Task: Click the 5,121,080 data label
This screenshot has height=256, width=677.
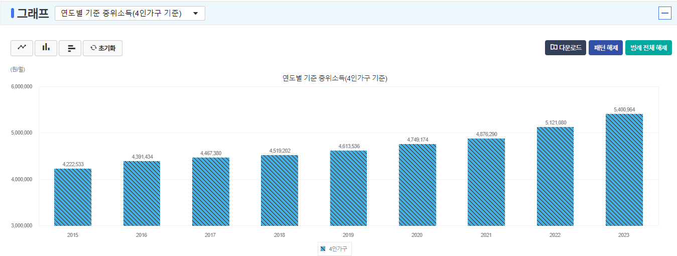Action: click(x=555, y=122)
